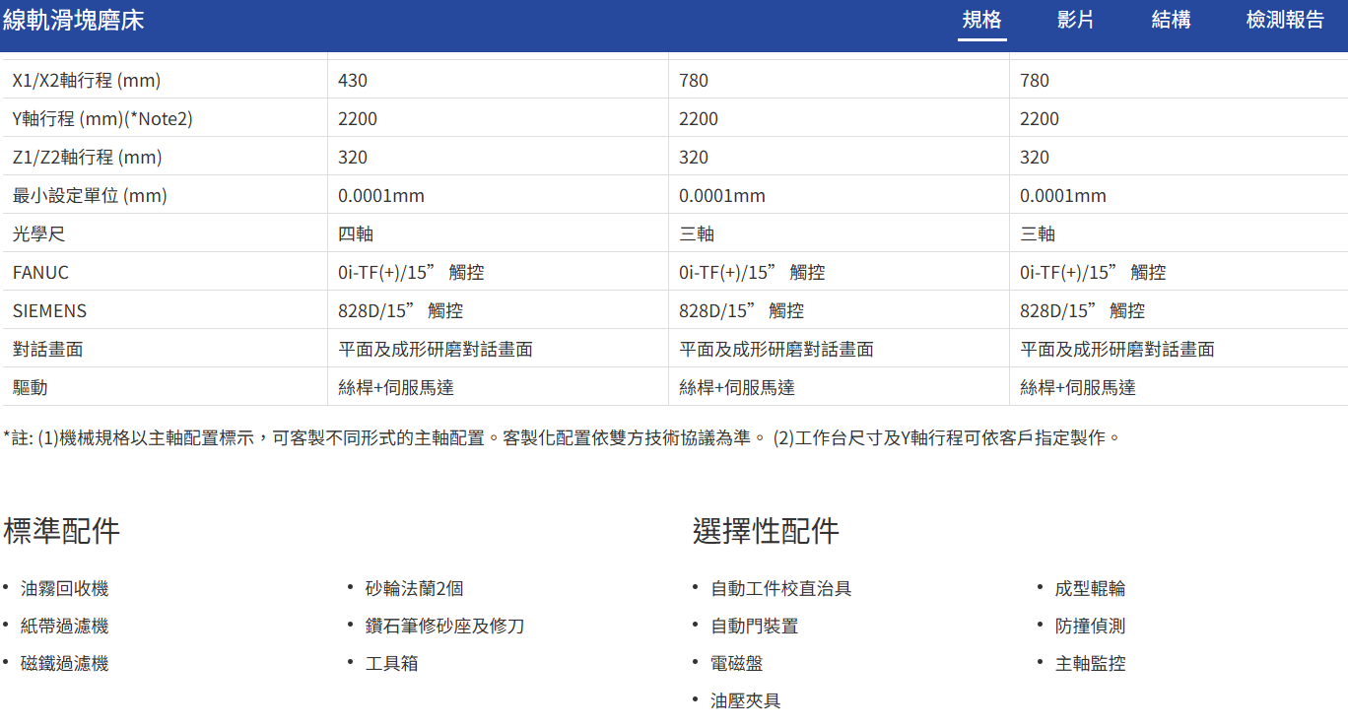Open the 影片 tab

1075,21
